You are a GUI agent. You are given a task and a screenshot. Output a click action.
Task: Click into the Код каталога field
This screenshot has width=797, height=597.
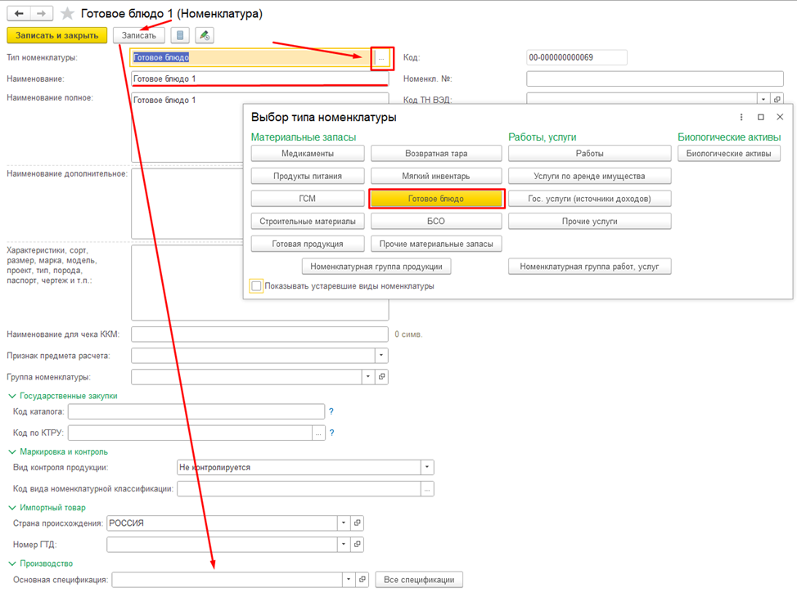point(196,411)
